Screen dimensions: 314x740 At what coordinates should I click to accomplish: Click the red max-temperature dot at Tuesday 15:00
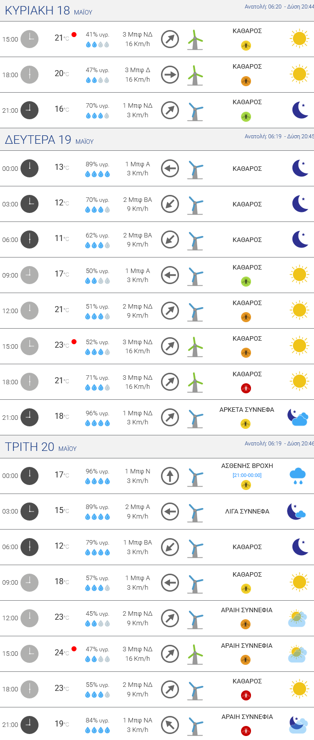coord(74,649)
